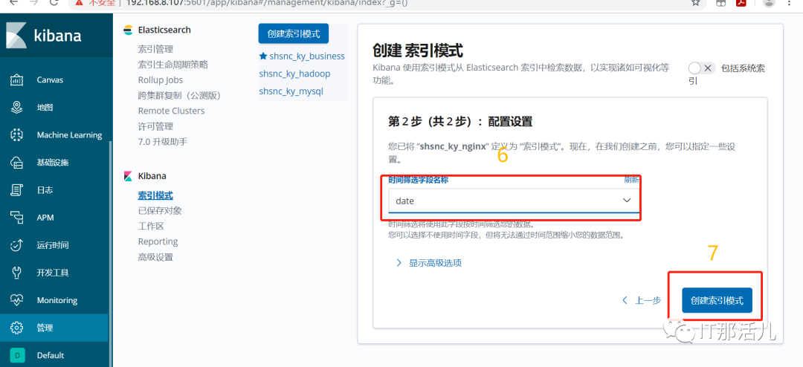
Task: Click the 刷新 refresh link
Action: click(631, 180)
